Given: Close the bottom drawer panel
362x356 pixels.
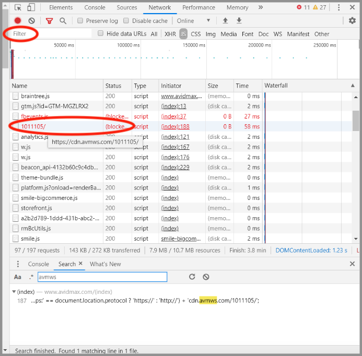Looking at the screenshot, I should 352,264.
